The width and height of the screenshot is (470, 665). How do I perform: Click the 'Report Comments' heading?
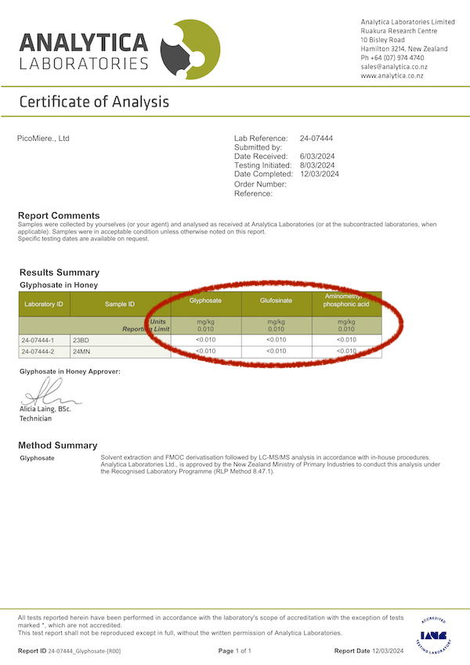coord(59,215)
